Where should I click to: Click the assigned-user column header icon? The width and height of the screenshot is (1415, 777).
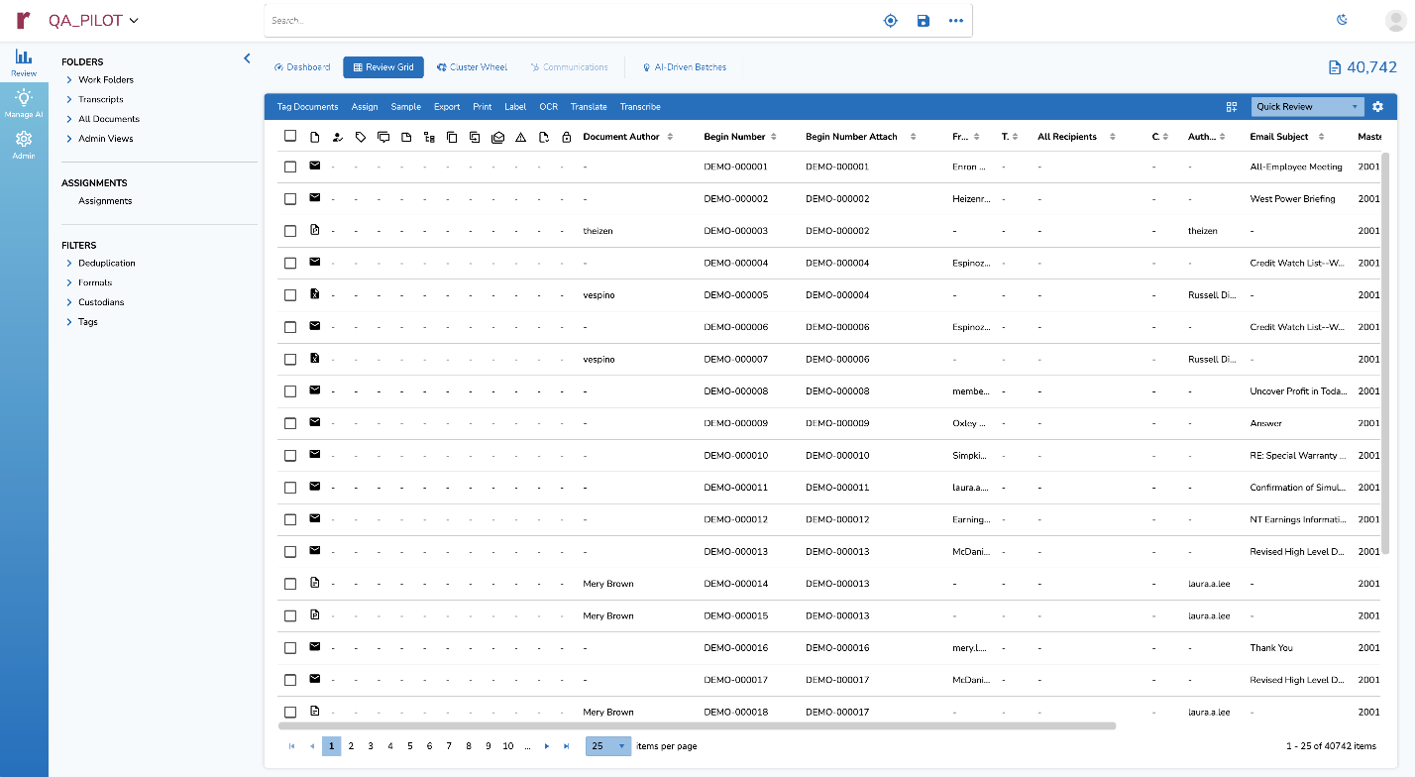click(338, 137)
